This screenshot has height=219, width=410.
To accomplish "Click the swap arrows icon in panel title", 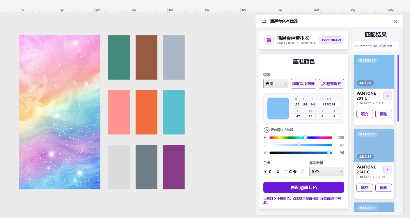I will click(264, 21).
